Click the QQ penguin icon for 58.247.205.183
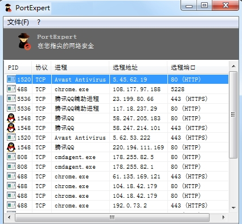Image resolution: width=242 pixels, height=224 pixels. click(x=11, y=118)
